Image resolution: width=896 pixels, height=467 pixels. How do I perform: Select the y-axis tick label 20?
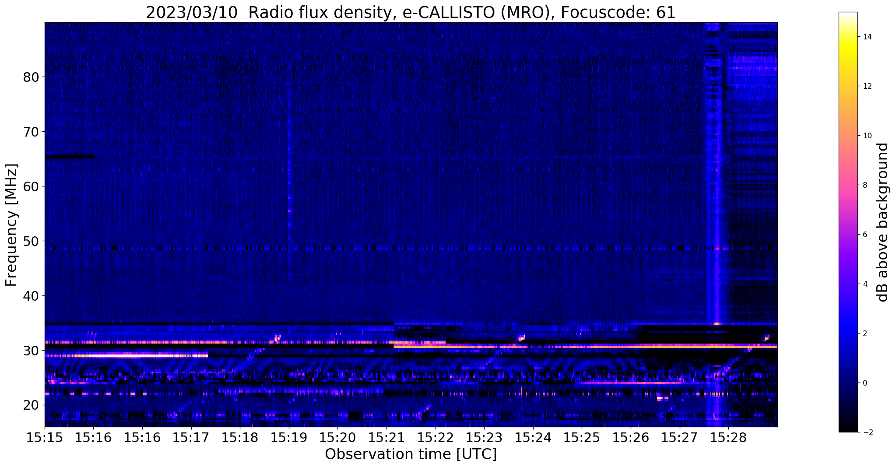[31, 405]
